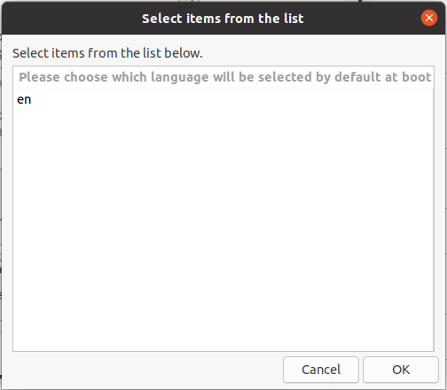Click the word "boot" in the column header
The height and width of the screenshot is (390, 447).
(x=416, y=77)
